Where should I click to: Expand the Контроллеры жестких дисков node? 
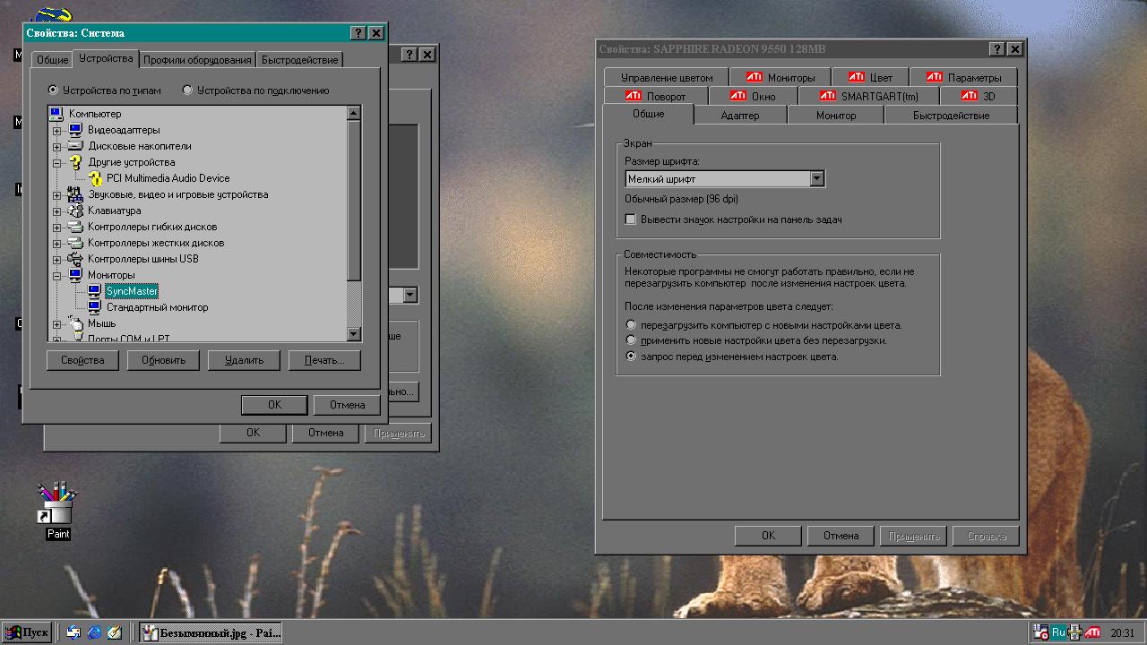coord(57,244)
